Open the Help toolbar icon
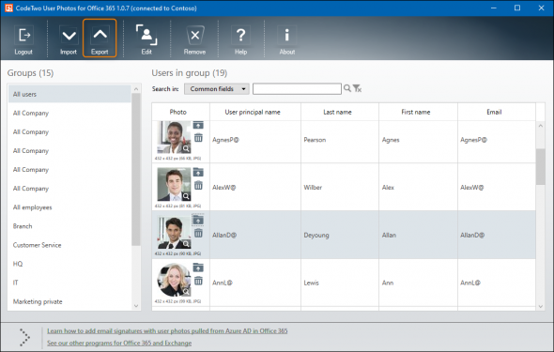The height and width of the screenshot is (352, 554). 240,38
